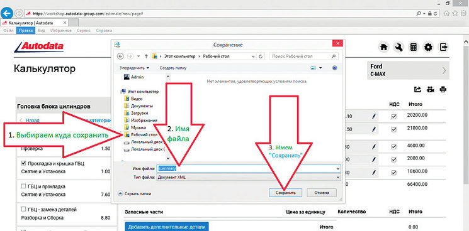The image size is (469, 231).
Task: Click the browser home icon at top right
Action: click(446, 13)
